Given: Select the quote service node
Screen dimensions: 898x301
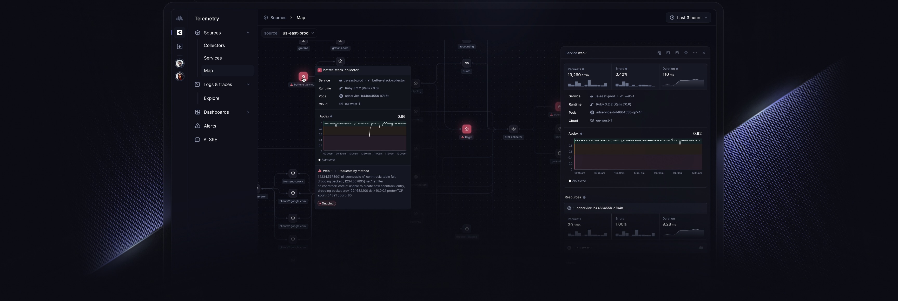Looking at the screenshot, I should click(466, 63).
